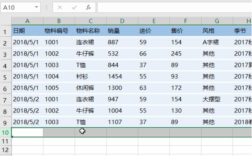Click header cell 销量

(x=122, y=31)
